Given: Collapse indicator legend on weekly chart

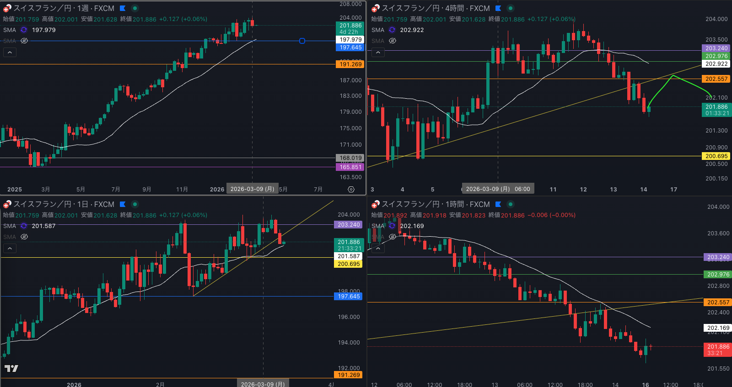Looking at the screenshot, I should click(x=10, y=53).
